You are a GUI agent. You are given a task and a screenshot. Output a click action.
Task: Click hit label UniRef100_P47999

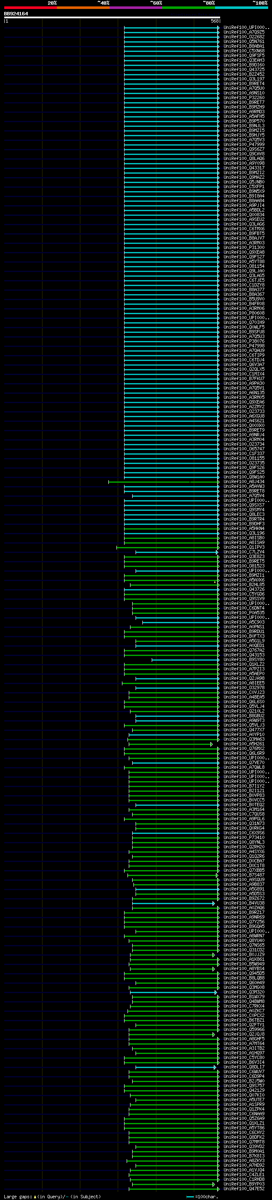tap(244, 145)
